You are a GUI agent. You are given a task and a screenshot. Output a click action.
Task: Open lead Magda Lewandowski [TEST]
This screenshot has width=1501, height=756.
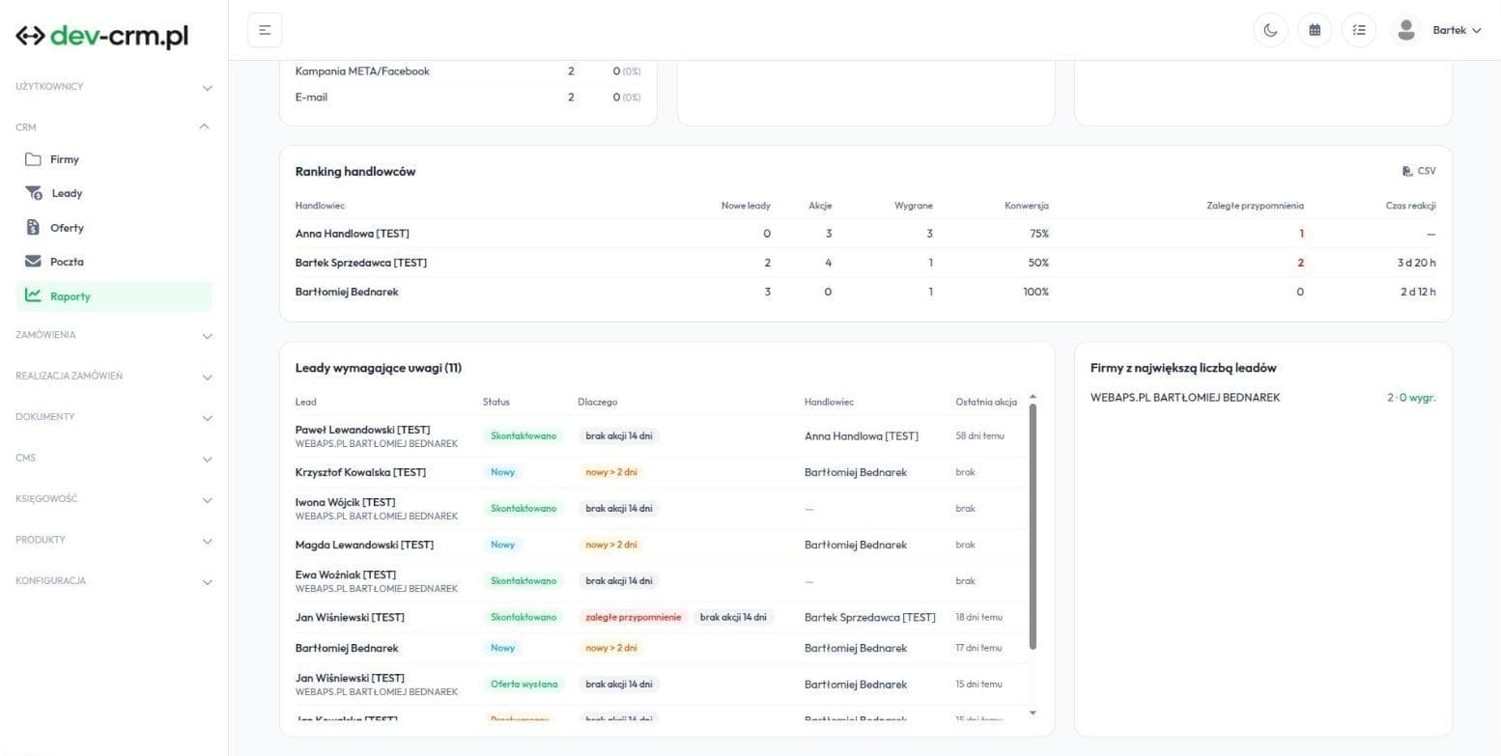tap(364, 545)
